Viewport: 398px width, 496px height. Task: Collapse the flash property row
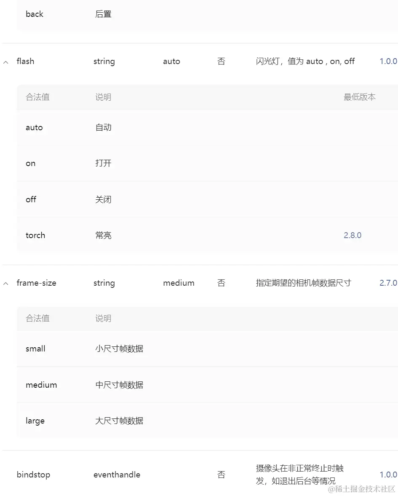coord(6,62)
